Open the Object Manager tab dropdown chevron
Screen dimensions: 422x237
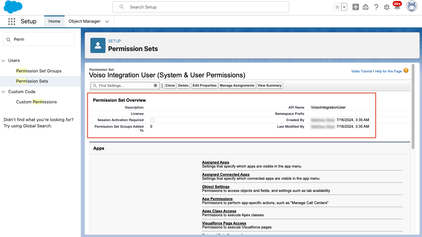[107, 21]
